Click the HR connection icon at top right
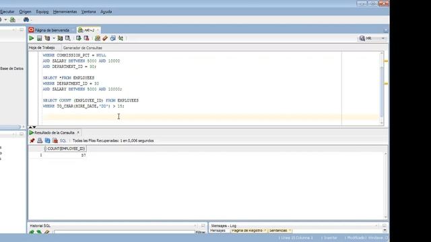This screenshot has width=431, height=242. 362,38
